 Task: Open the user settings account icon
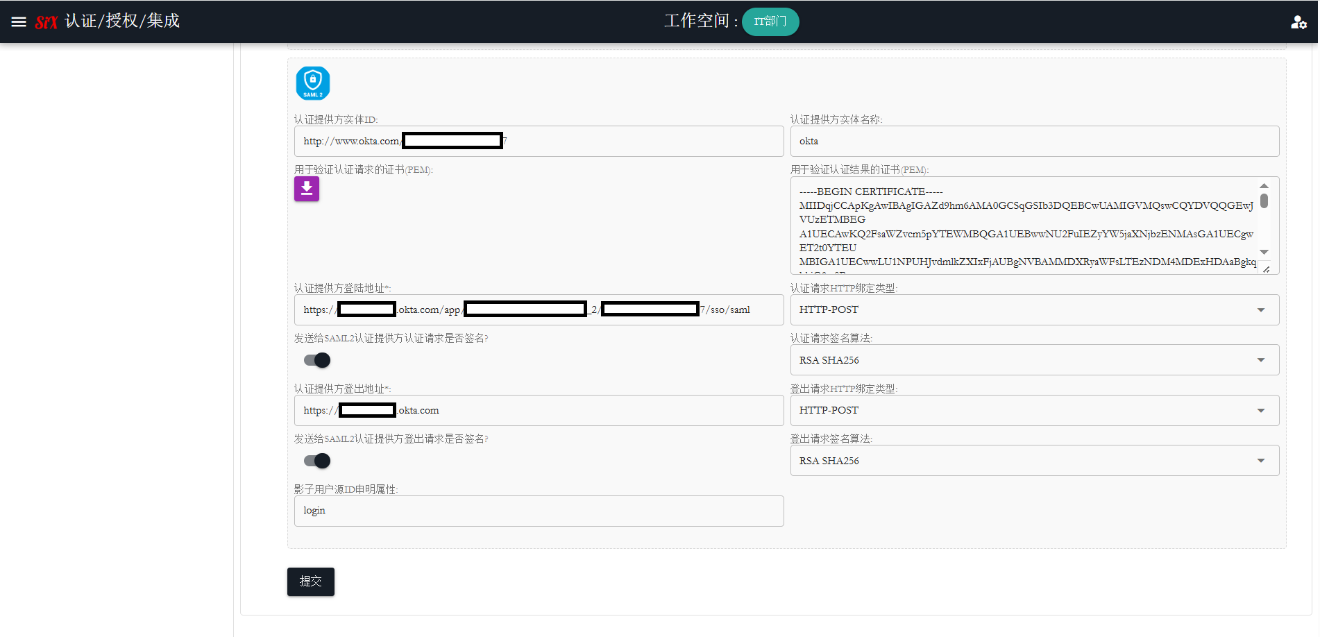[x=1298, y=22]
